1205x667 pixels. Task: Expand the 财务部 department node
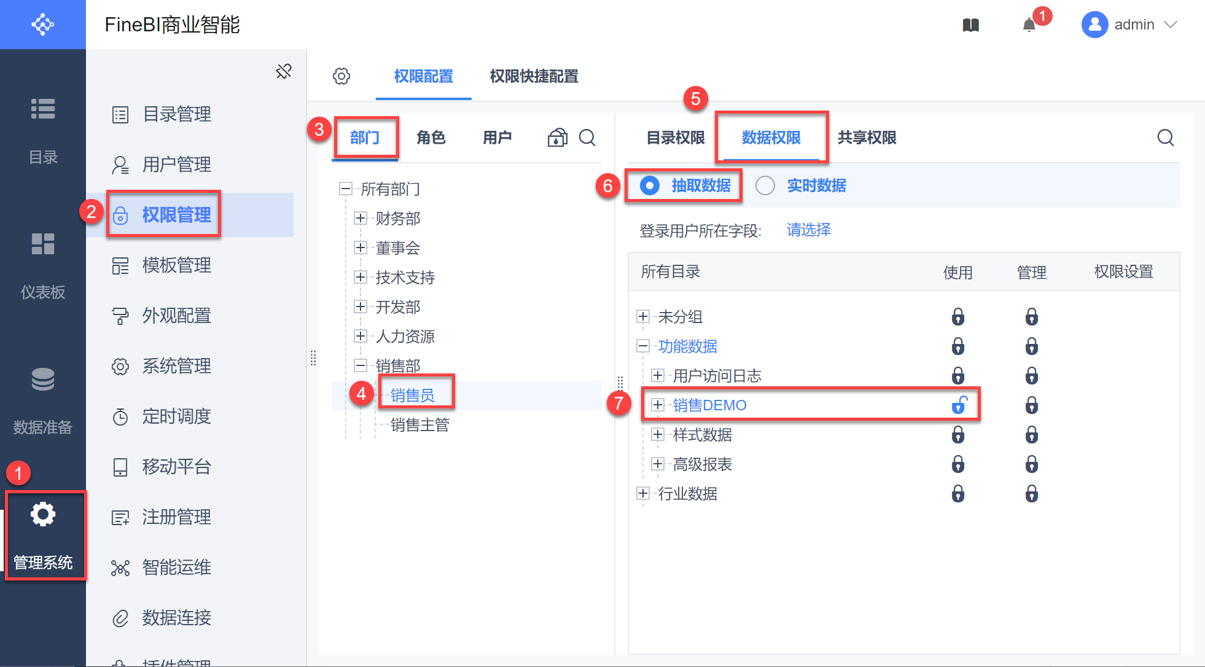(x=361, y=218)
